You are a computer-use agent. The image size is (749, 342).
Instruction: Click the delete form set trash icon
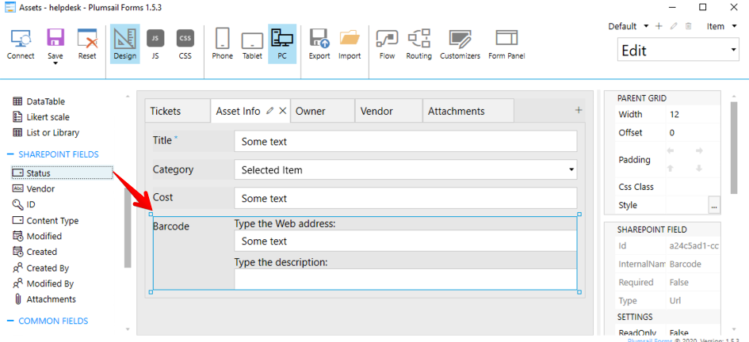[688, 26]
